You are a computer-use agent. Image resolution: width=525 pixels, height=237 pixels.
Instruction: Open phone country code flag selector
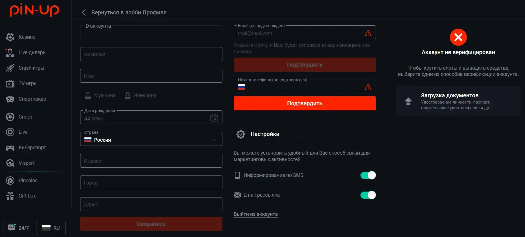241,87
